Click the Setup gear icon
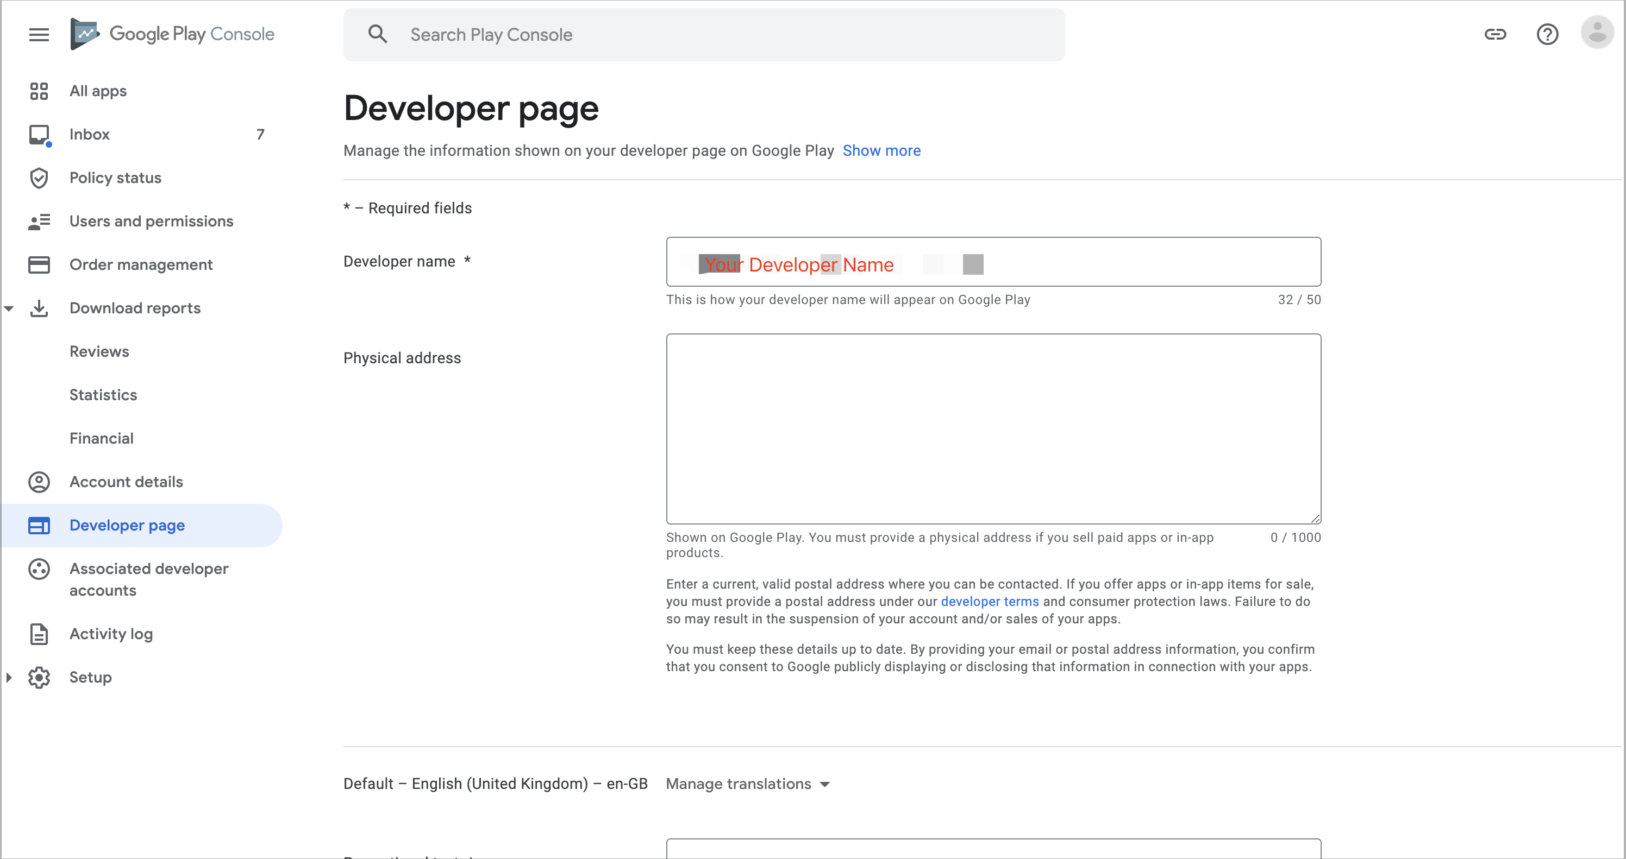The image size is (1626, 859). (x=39, y=677)
